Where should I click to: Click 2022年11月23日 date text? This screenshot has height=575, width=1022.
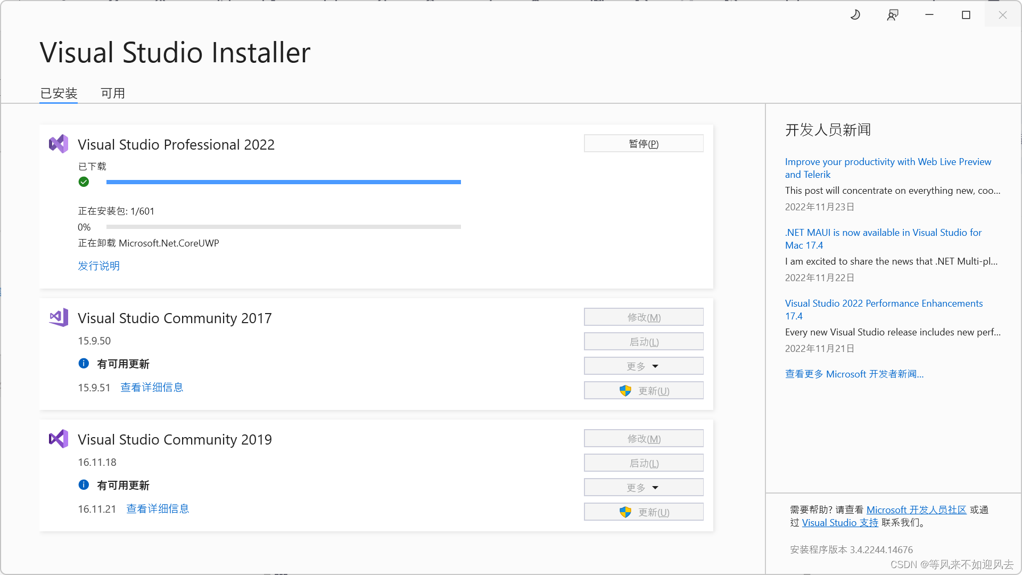tap(820, 207)
